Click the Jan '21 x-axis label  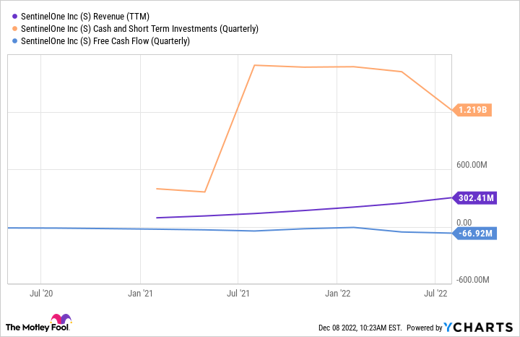(x=140, y=293)
